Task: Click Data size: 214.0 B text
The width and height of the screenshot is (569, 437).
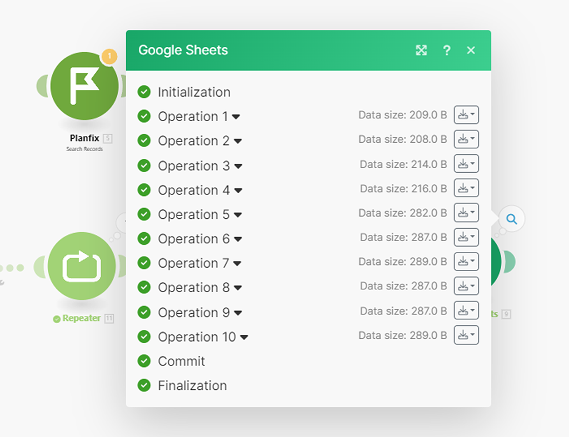Action: tap(403, 164)
